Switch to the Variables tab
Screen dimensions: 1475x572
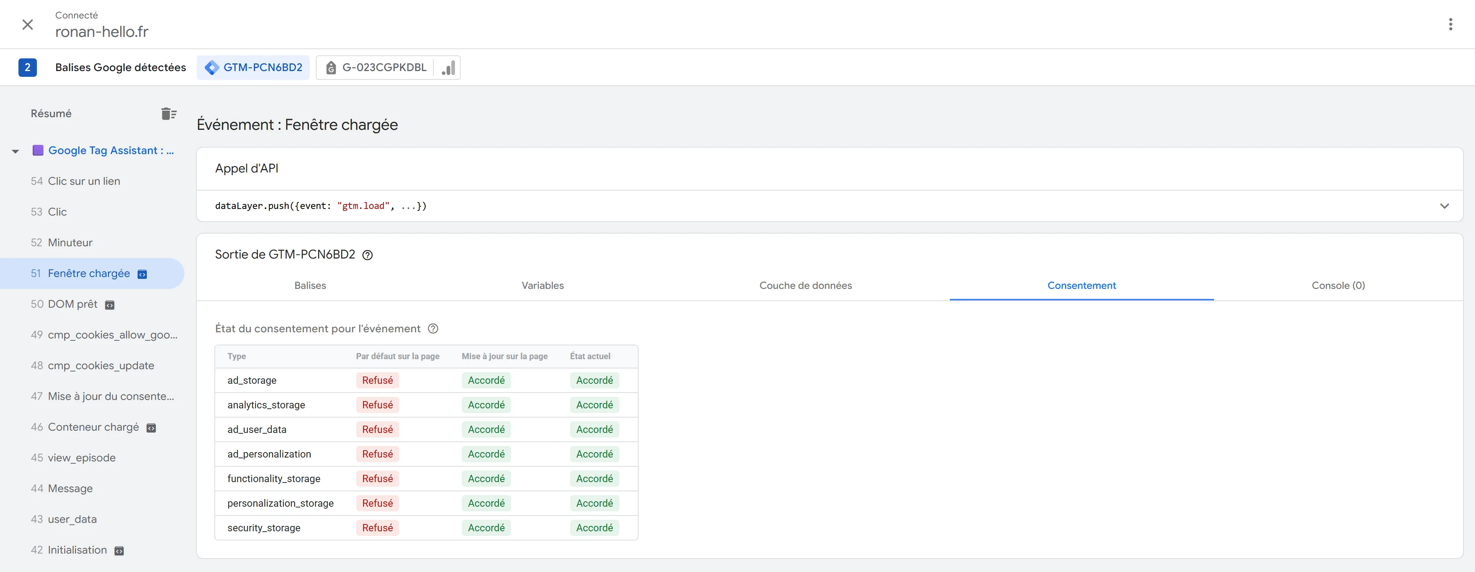pos(542,285)
